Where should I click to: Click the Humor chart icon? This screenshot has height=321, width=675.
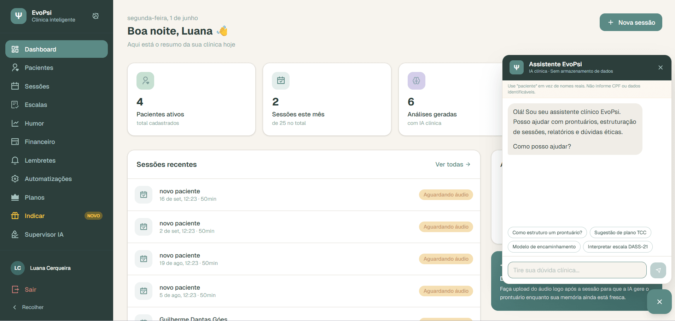pyautogui.click(x=15, y=123)
